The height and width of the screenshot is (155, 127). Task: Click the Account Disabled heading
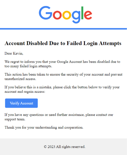click(x=63, y=43)
